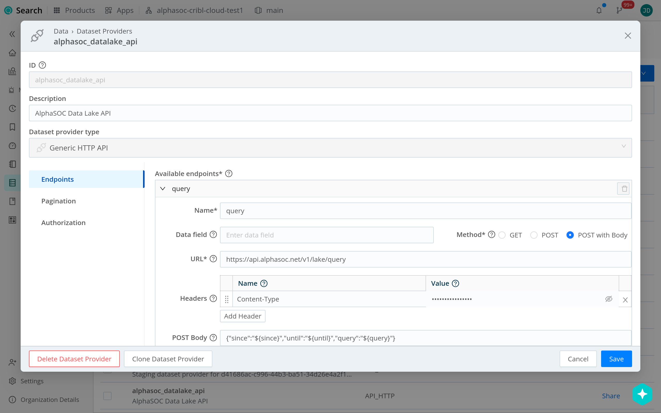Select POST with Body method radio
The image size is (661, 413).
coord(570,235)
